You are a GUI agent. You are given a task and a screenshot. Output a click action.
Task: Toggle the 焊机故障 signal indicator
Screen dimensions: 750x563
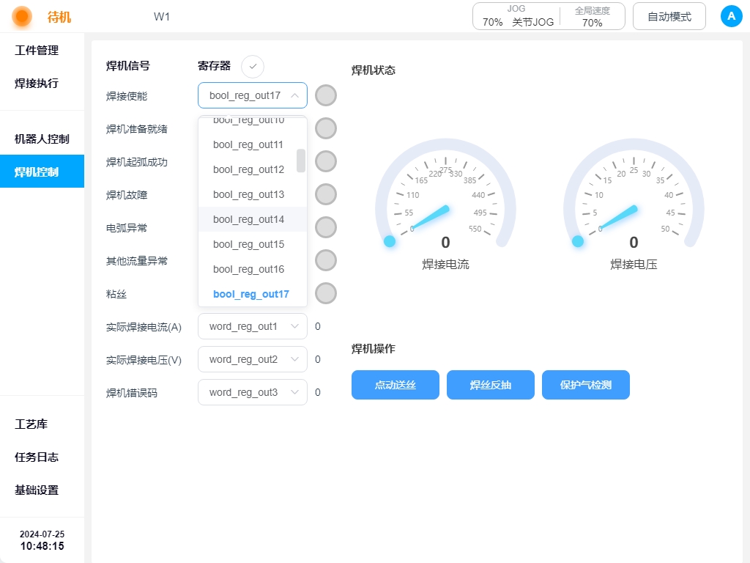click(326, 194)
